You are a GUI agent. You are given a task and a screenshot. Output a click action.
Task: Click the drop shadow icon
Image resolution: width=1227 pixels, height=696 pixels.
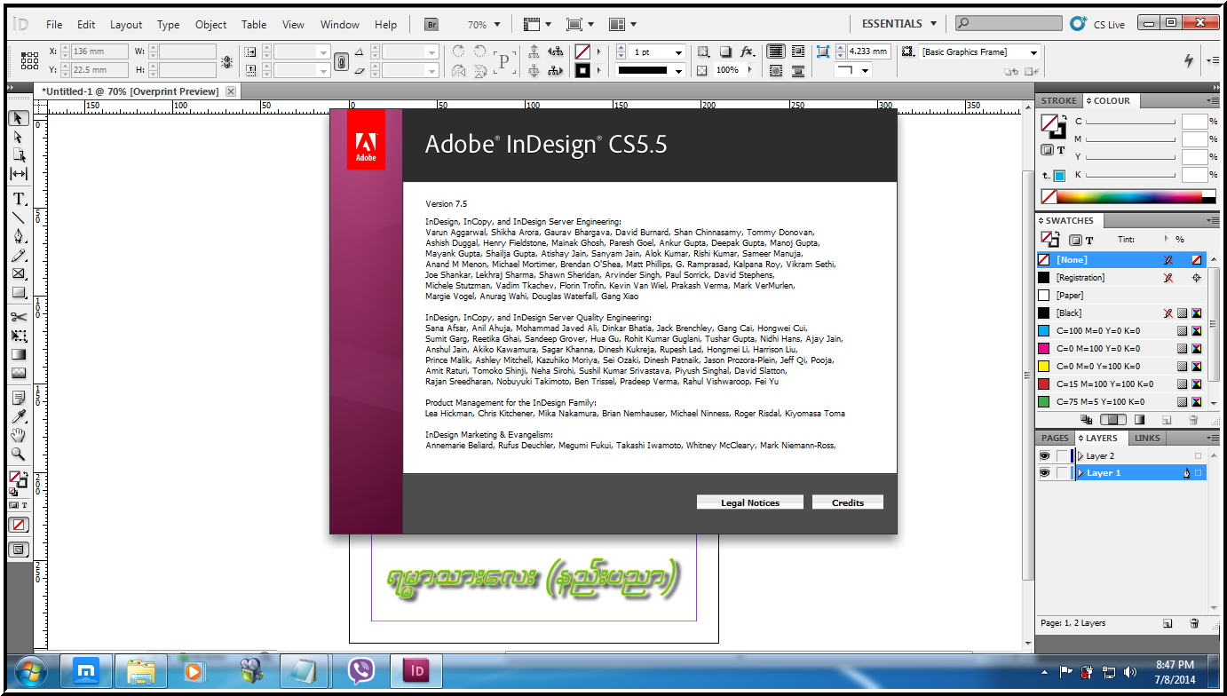coord(725,51)
